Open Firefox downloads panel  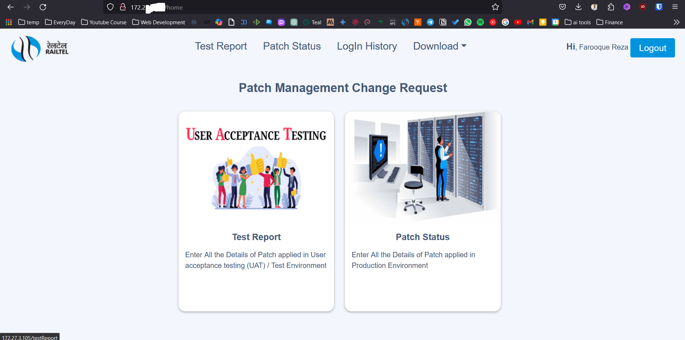coord(579,7)
